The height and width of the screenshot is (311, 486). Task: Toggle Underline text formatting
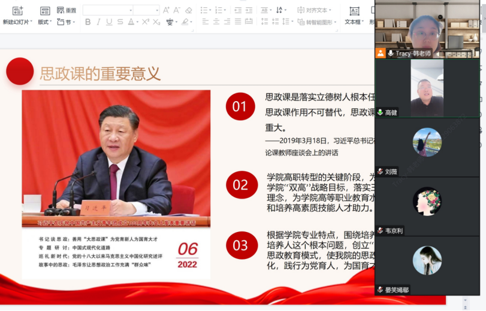pos(109,22)
